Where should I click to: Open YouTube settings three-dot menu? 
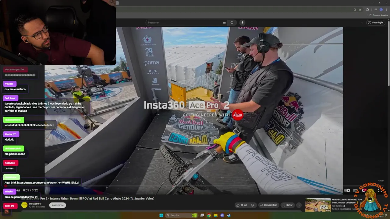[362, 23]
